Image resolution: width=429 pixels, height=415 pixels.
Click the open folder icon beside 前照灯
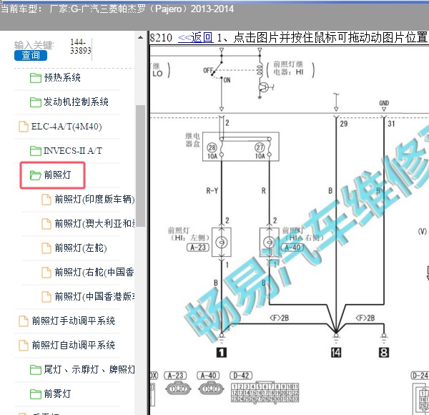pyautogui.click(x=36, y=175)
